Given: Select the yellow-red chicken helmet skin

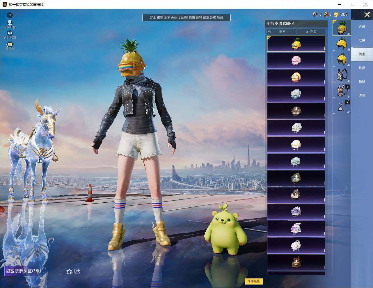Looking at the screenshot, I should pyautogui.click(x=296, y=78).
